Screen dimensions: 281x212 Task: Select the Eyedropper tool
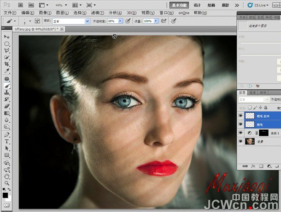point(7,71)
